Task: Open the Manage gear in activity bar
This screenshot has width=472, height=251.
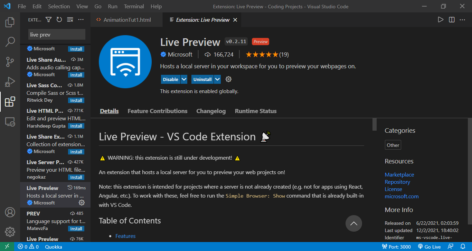Action: click(x=10, y=232)
